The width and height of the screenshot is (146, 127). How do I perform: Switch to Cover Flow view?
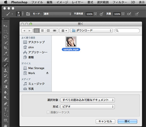tap(55, 31)
